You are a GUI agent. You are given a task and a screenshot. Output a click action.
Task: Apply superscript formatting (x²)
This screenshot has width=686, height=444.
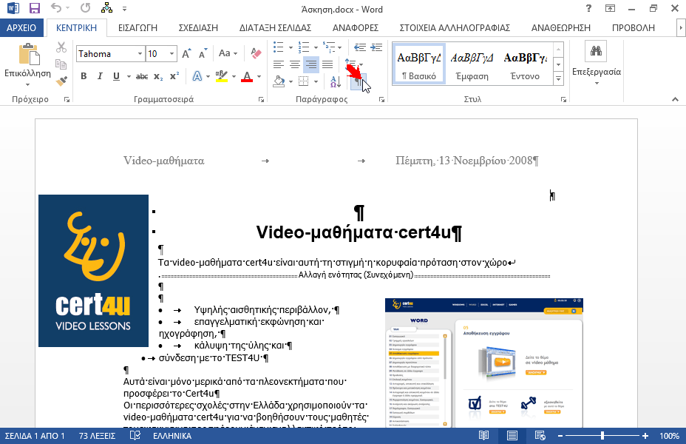point(174,76)
